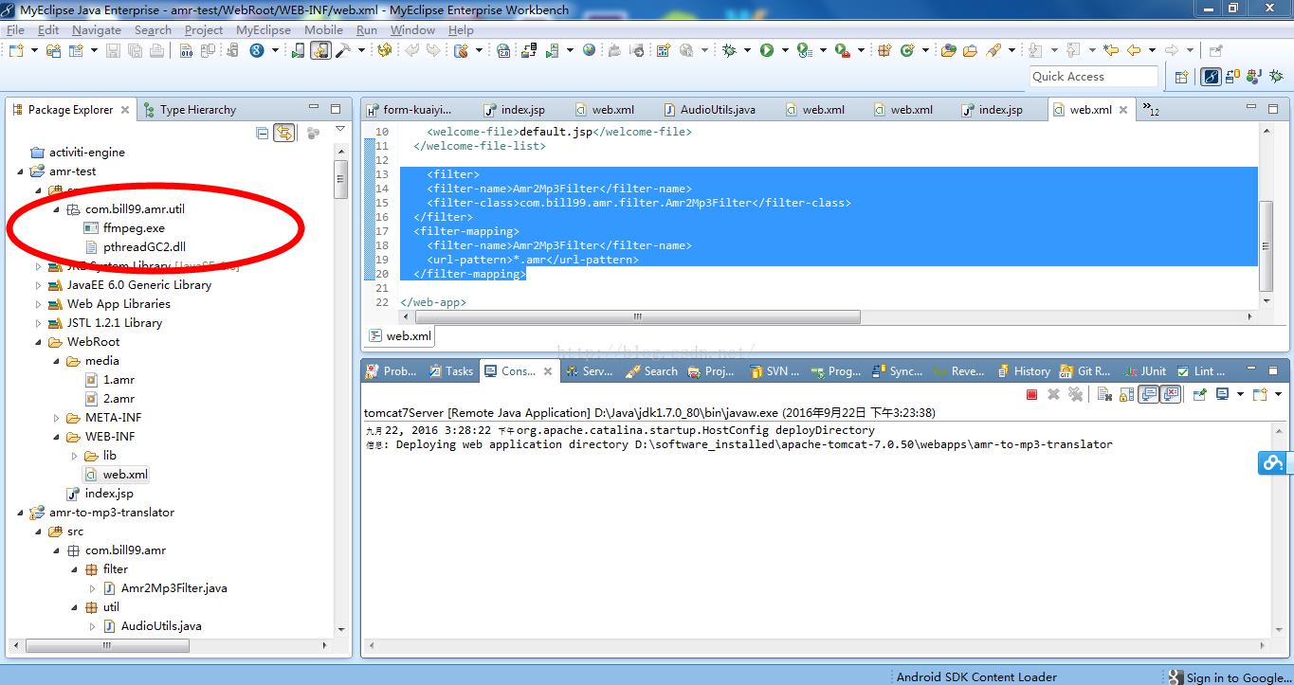
Task: Click the blue circle '8' toolbar icon
Action: click(x=257, y=50)
